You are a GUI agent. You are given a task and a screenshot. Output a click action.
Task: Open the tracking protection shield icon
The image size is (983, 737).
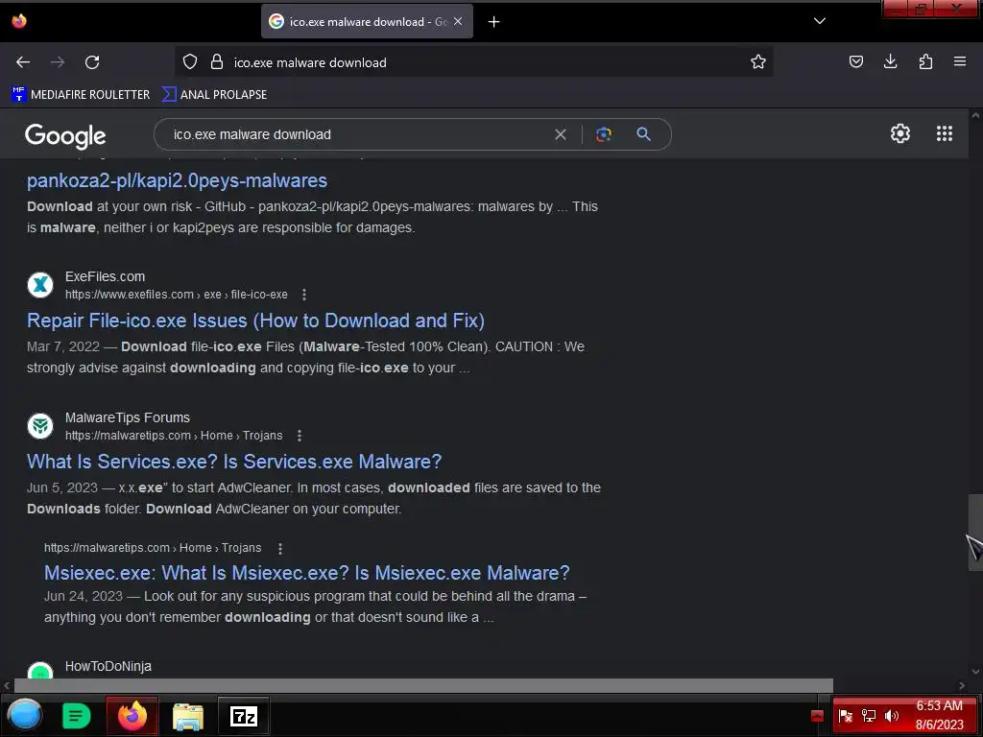190,62
